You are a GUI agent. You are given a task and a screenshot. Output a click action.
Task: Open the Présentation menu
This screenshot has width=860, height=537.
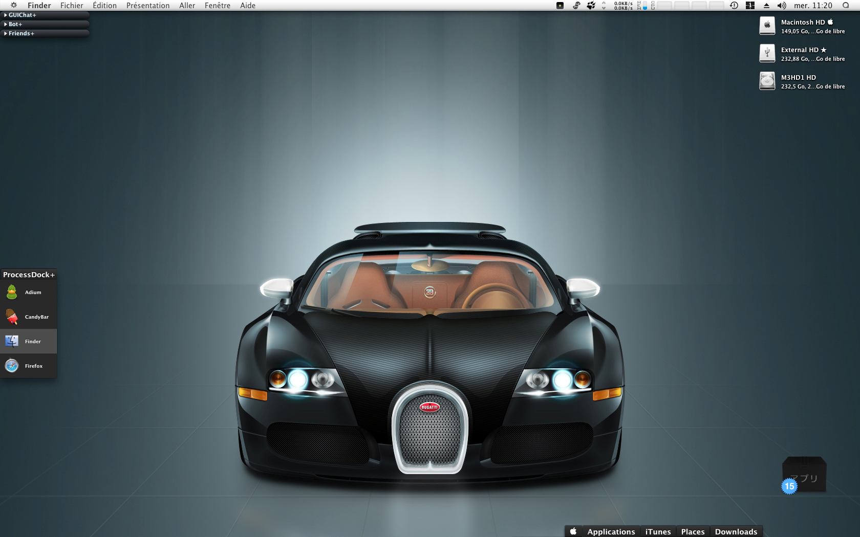point(148,6)
